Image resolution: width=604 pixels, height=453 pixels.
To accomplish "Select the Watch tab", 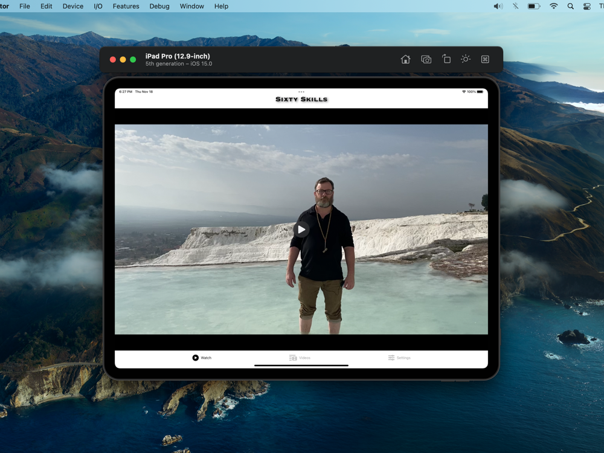I will tap(202, 358).
